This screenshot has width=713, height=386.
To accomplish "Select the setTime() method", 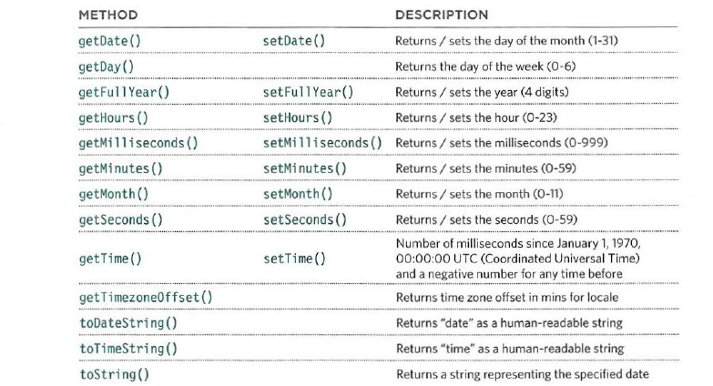I will click(295, 259).
